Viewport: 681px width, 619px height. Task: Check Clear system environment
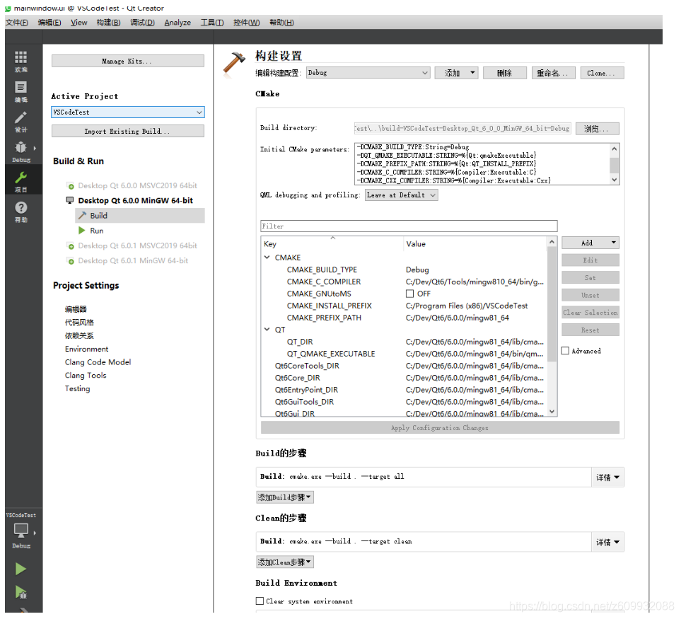260,601
